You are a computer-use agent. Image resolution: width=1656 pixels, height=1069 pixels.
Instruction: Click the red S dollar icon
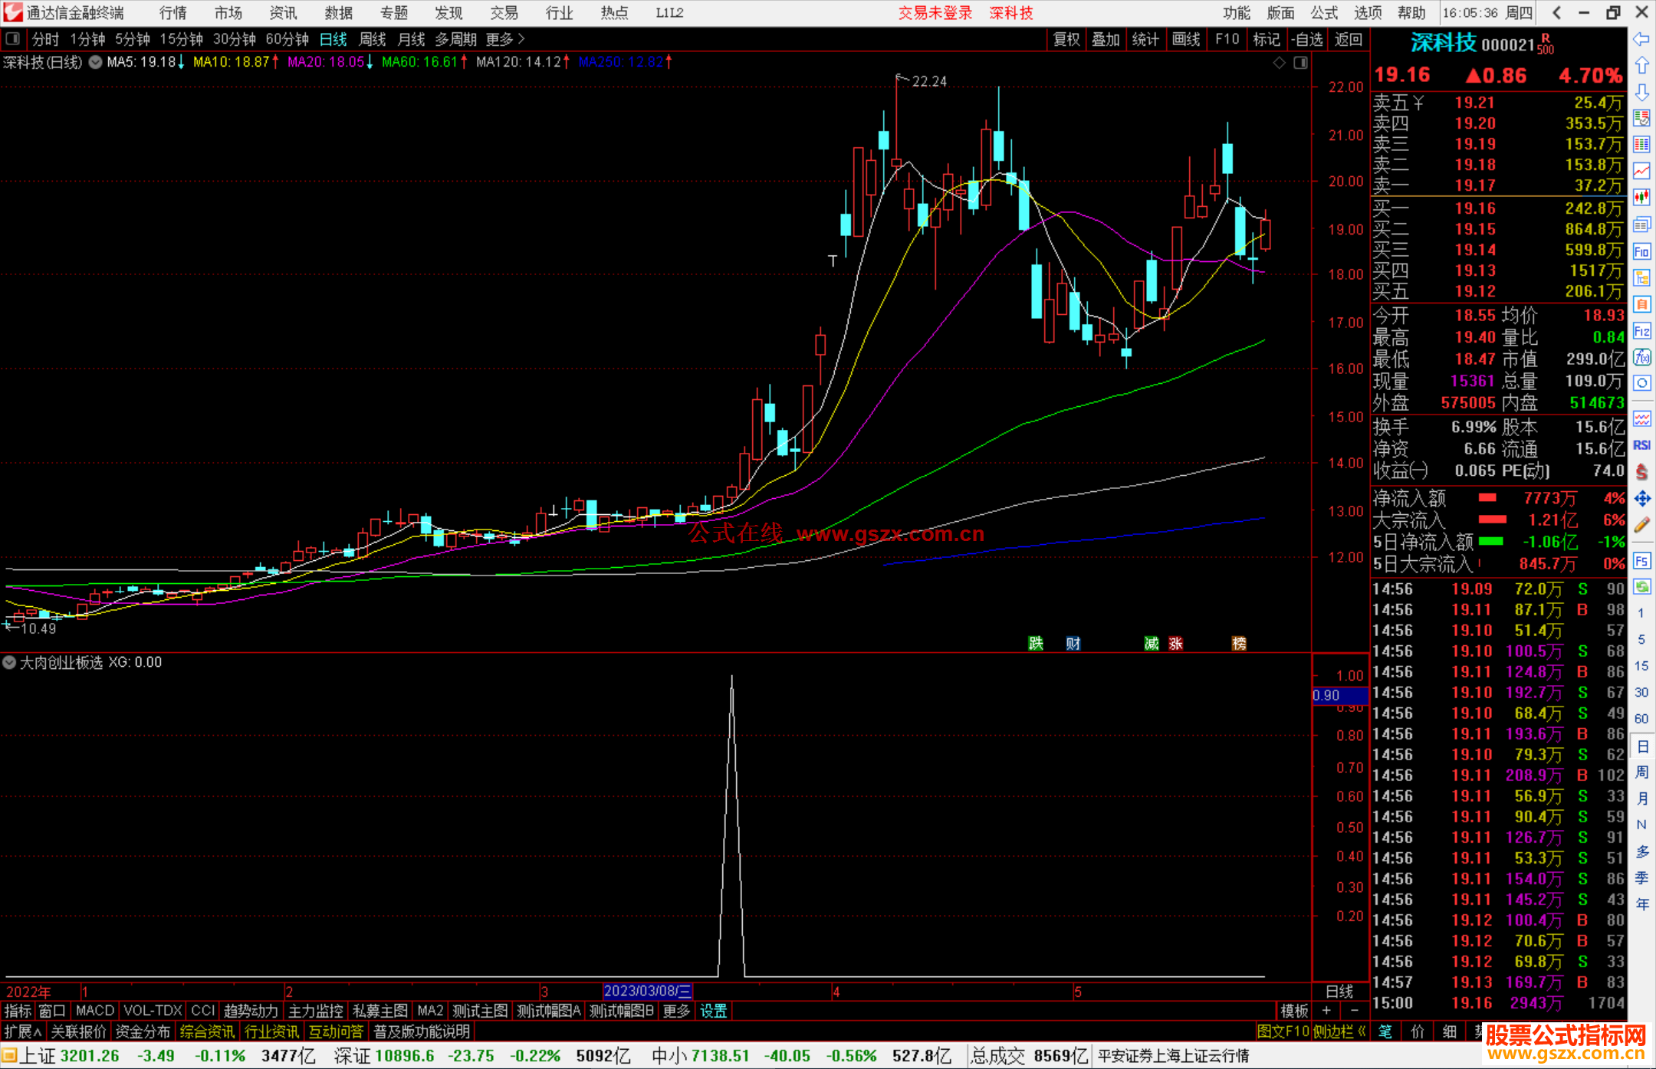tap(1641, 472)
